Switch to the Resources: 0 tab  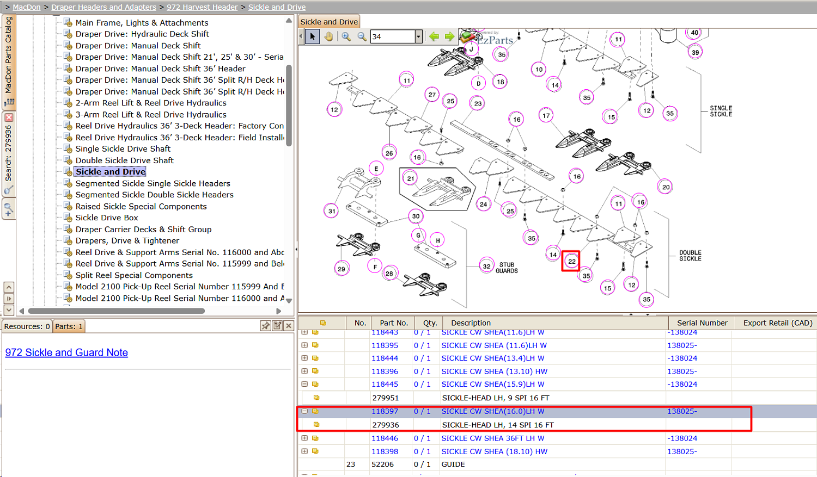click(27, 326)
